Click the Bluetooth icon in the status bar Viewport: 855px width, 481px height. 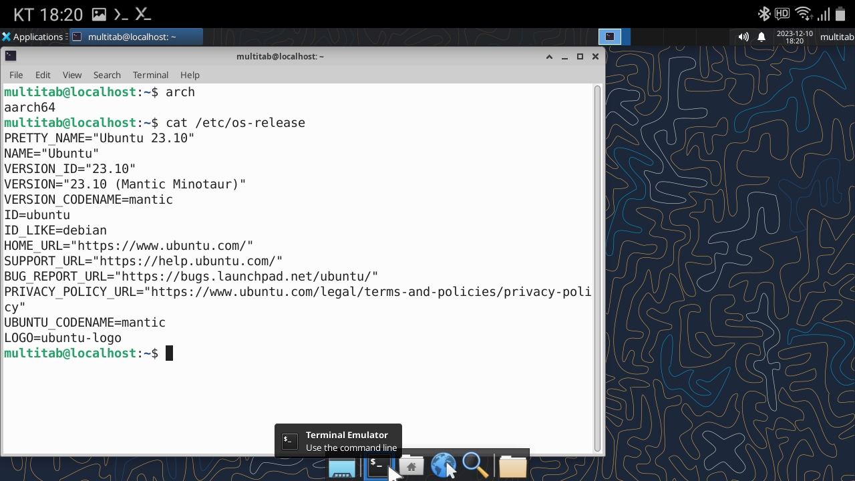tap(763, 14)
